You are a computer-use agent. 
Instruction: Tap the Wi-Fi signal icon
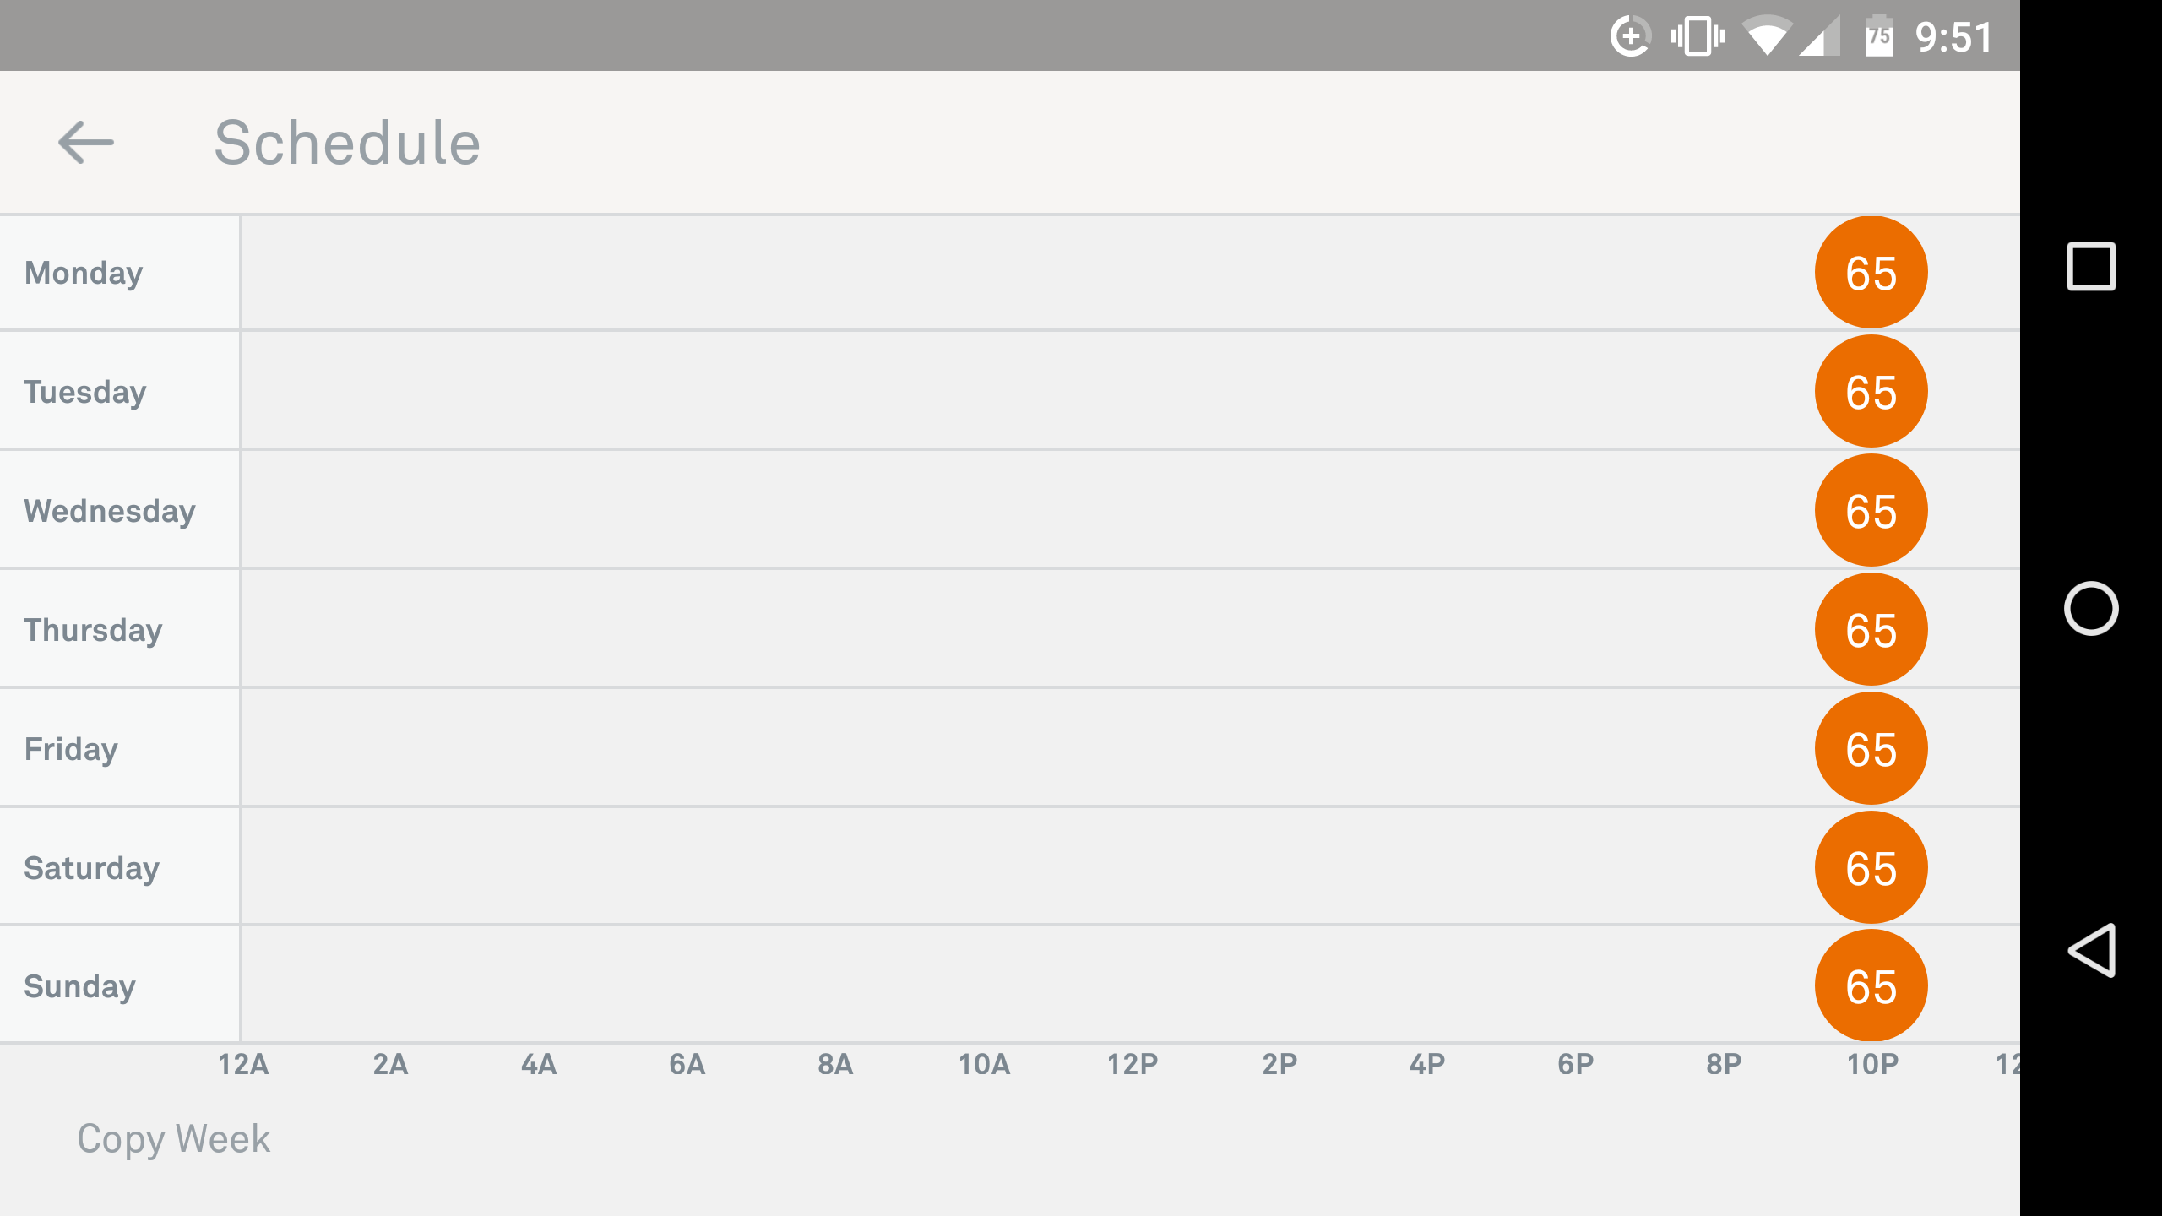tap(1767, 36)
